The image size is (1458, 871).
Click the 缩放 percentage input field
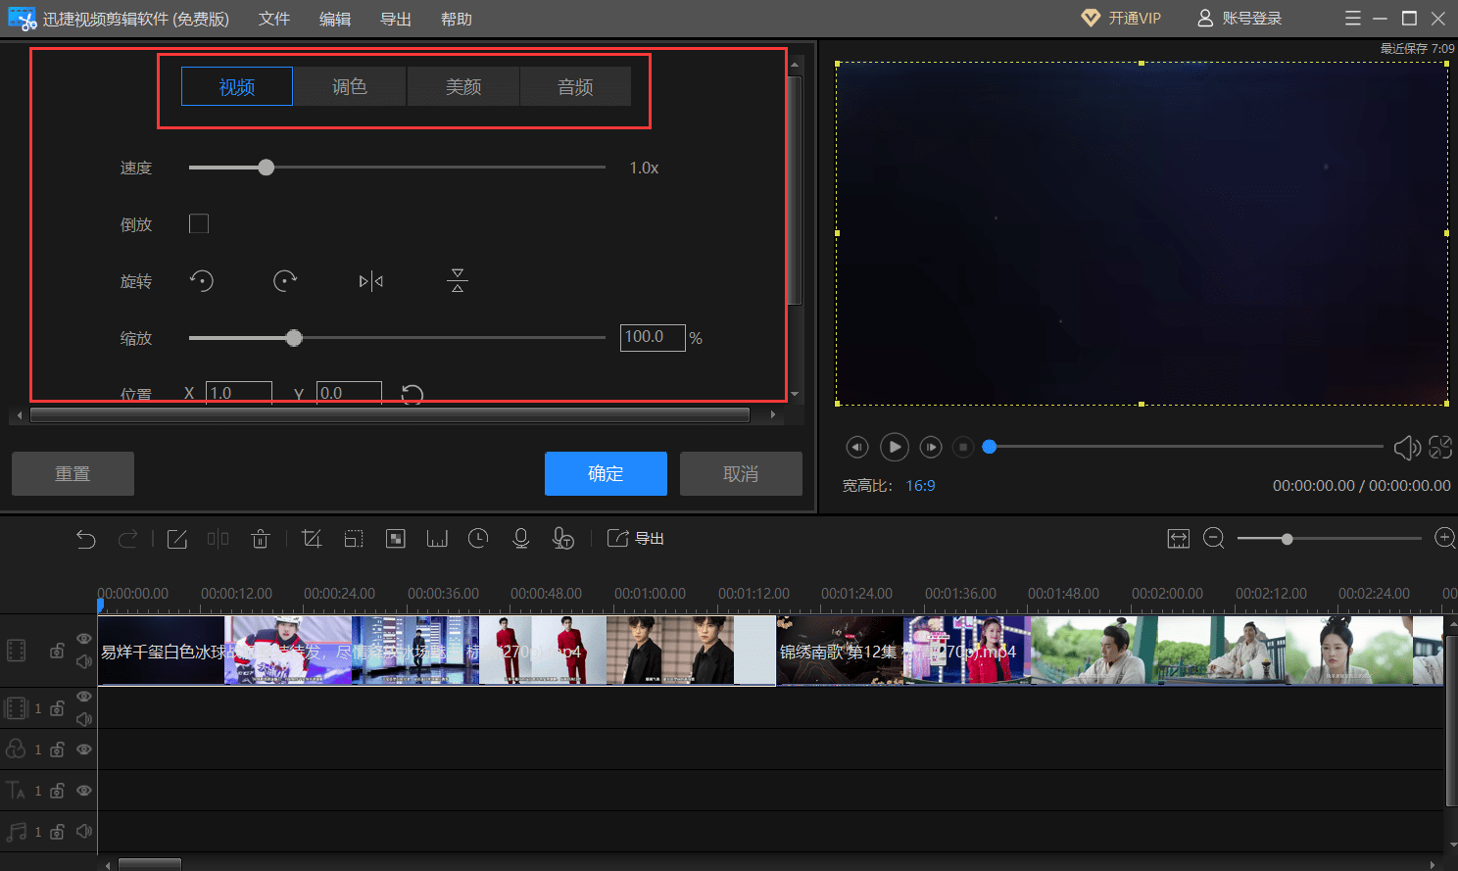(x=652, y=338)
